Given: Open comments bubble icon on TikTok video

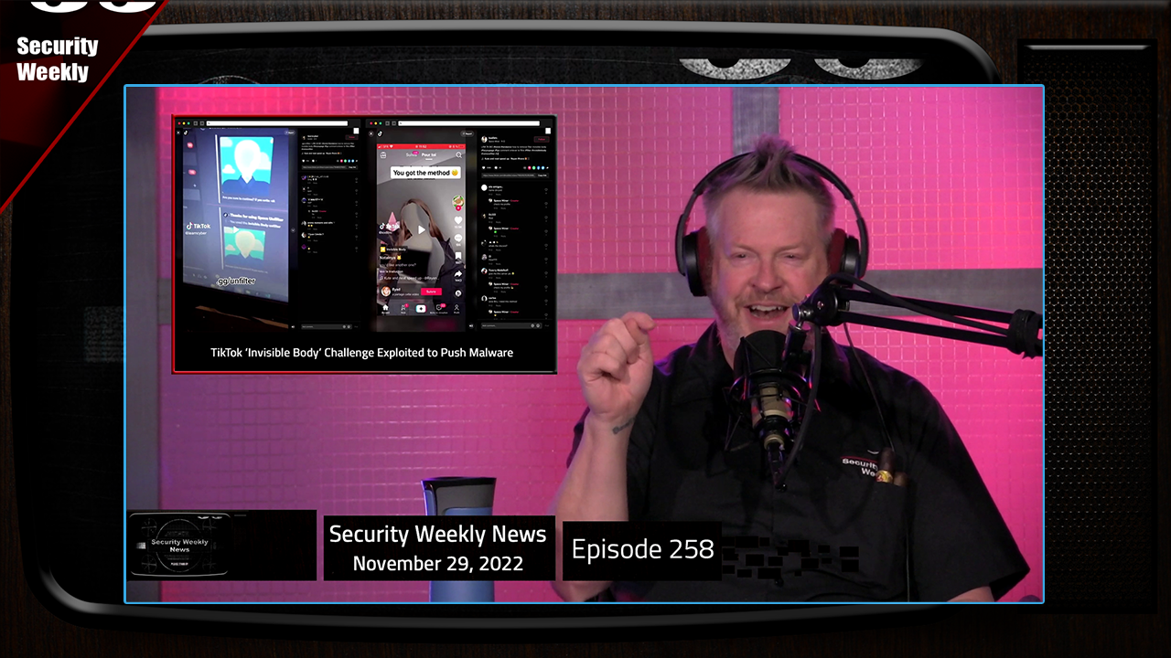Looking at the screenshot, I should click(458, 238).
